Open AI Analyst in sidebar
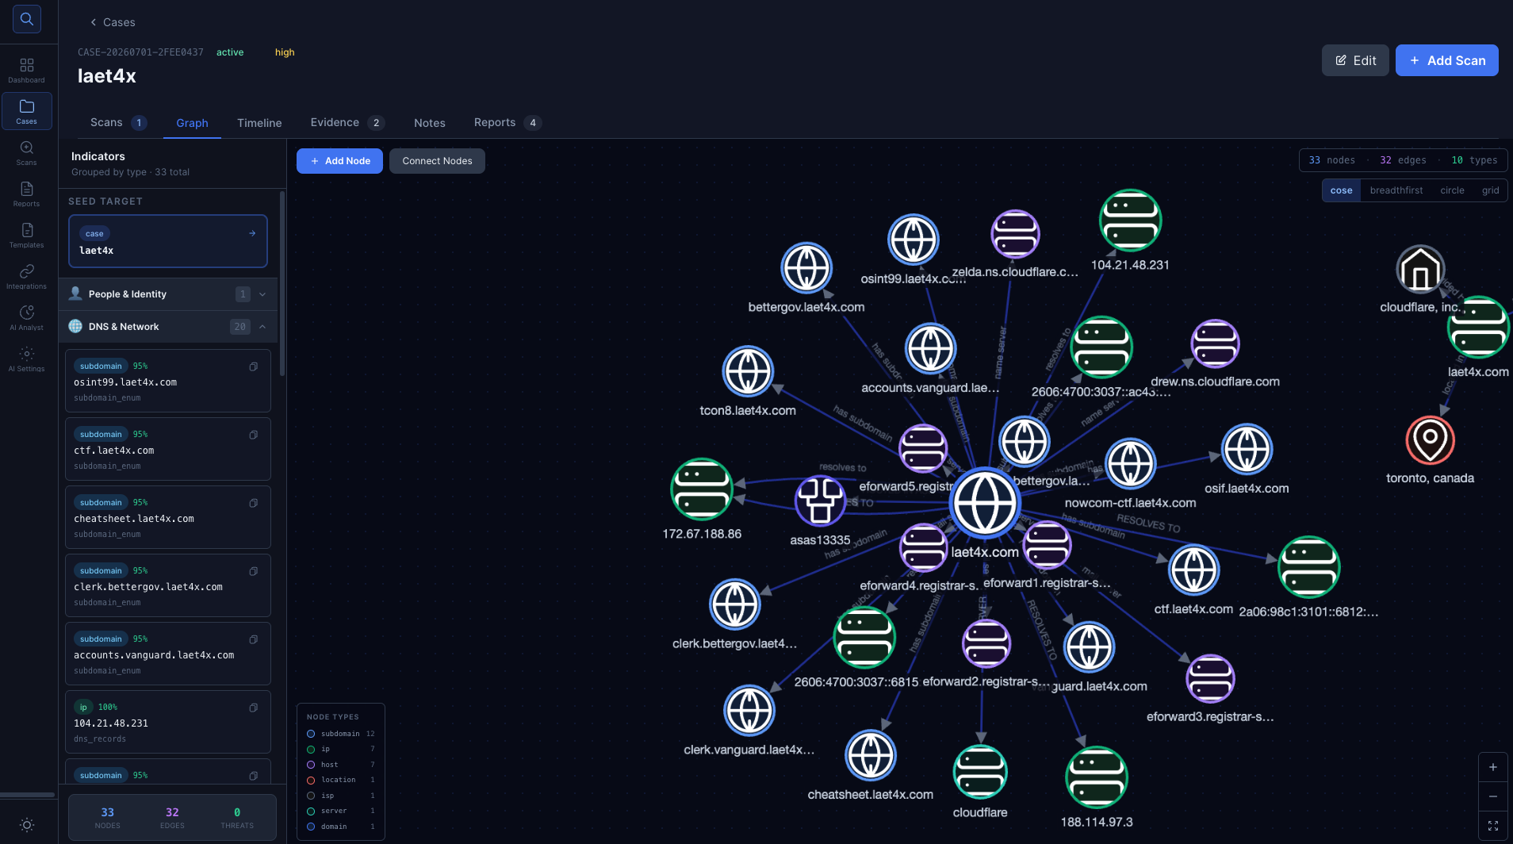The image size is (1513, 844). (27, 318)
